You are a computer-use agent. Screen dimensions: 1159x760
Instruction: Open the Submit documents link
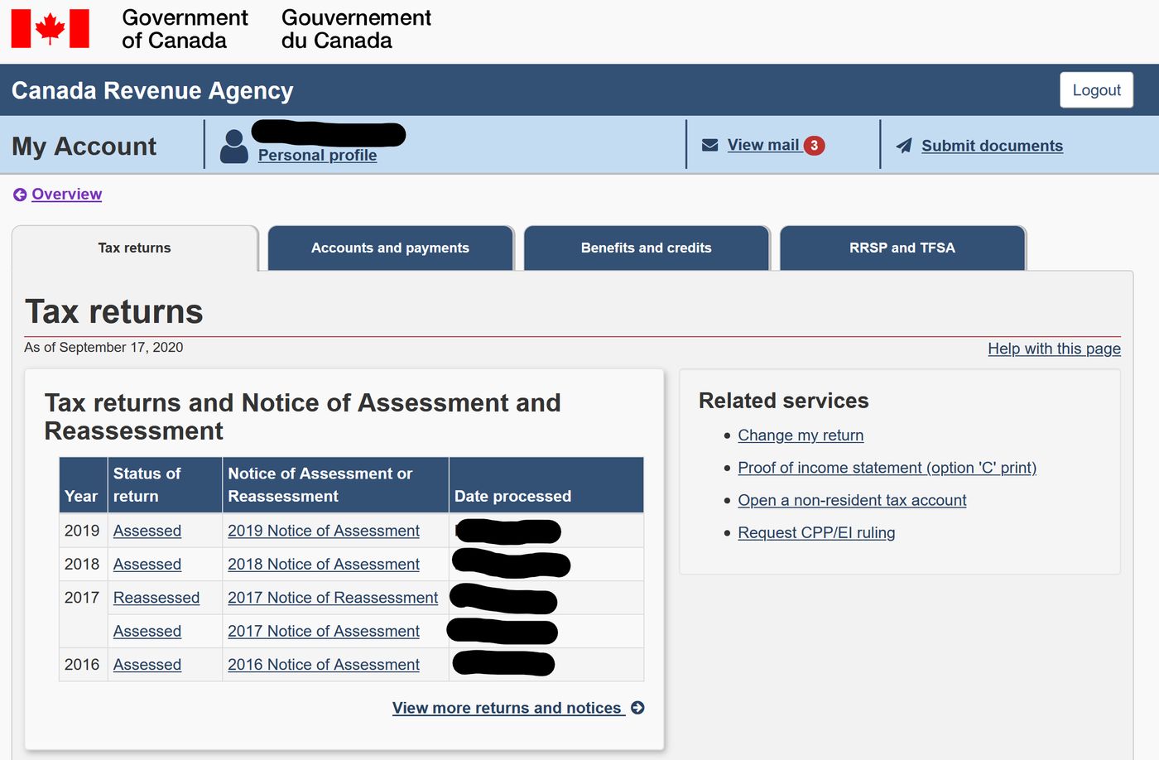[x=992, y=146]
